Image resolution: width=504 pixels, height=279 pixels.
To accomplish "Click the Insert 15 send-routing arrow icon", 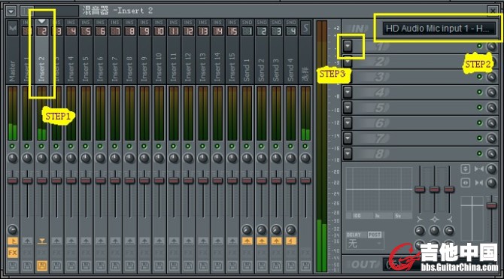I will pyautogui.click(x=232, y=241).
